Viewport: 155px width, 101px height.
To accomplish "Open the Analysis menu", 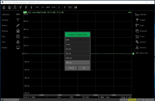I will click(x=5, y=31).
